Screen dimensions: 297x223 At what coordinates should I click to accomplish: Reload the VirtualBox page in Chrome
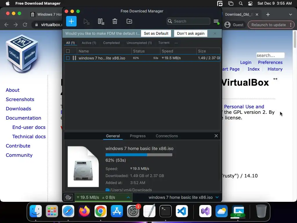[25, 25]
